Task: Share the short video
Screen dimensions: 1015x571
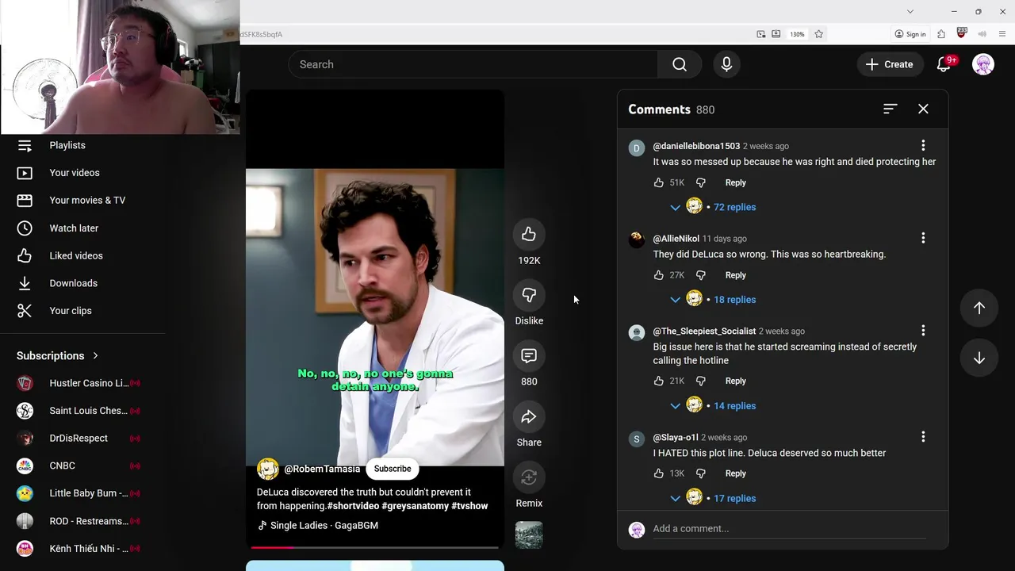Action: pos(529,417)
